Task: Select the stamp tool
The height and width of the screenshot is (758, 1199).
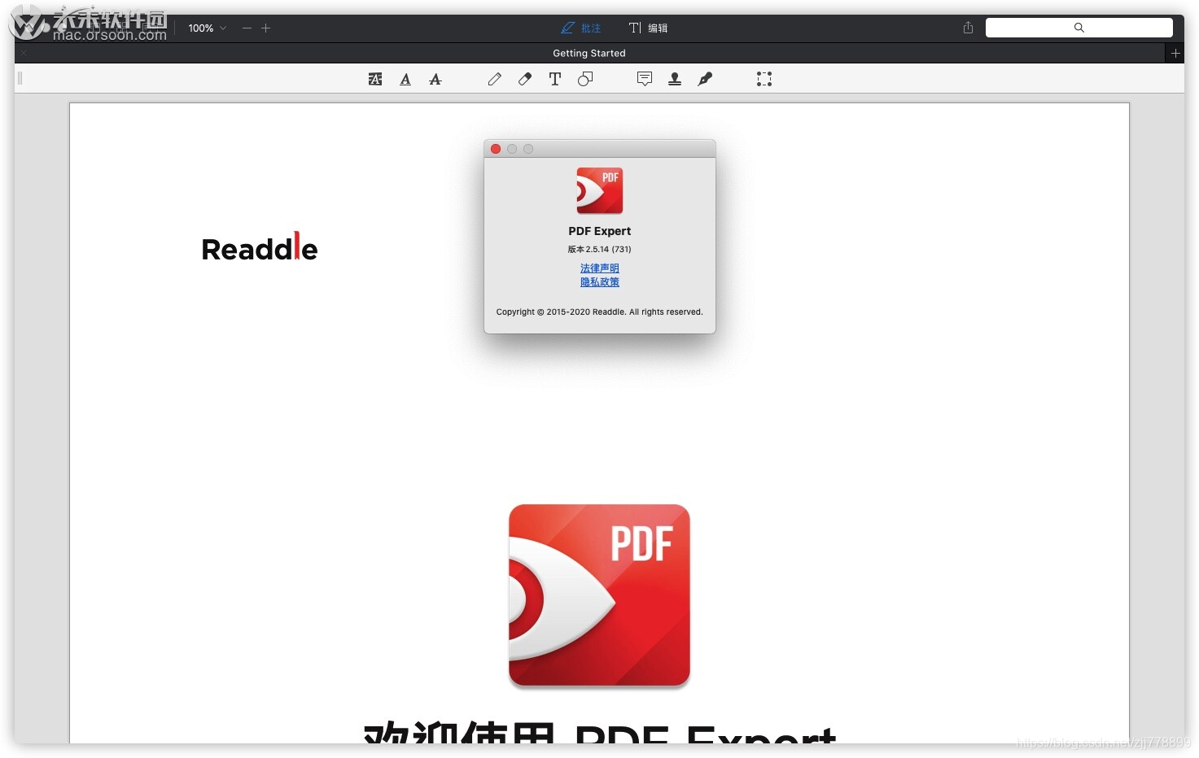Action: pyautogui.click(x=675, y=79)
